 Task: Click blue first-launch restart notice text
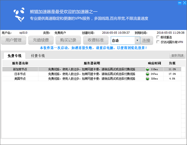point(93,48)
